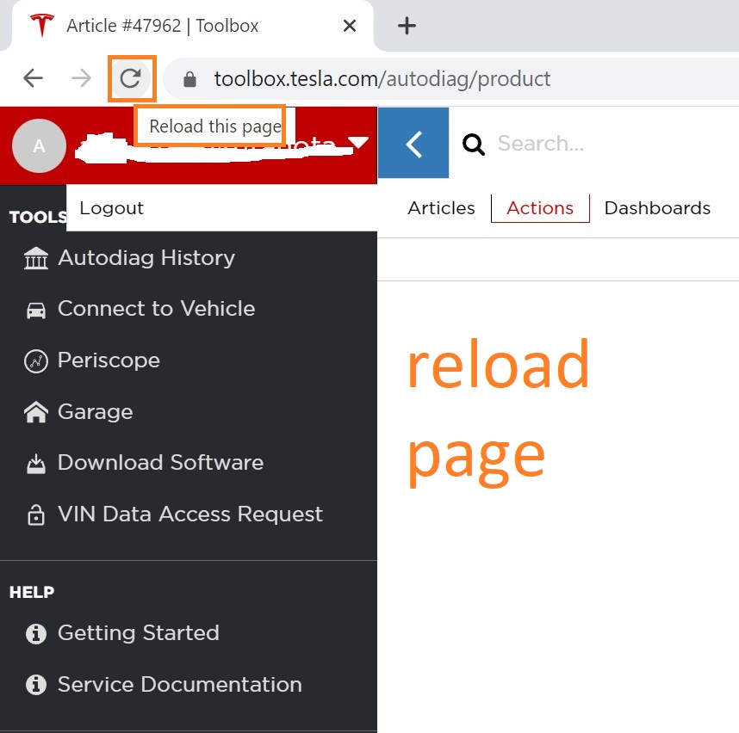Close the Article #47962 Toolbox tab
Image resolution: width=739 pixels, height=733 pixels.
click(349, 26)
